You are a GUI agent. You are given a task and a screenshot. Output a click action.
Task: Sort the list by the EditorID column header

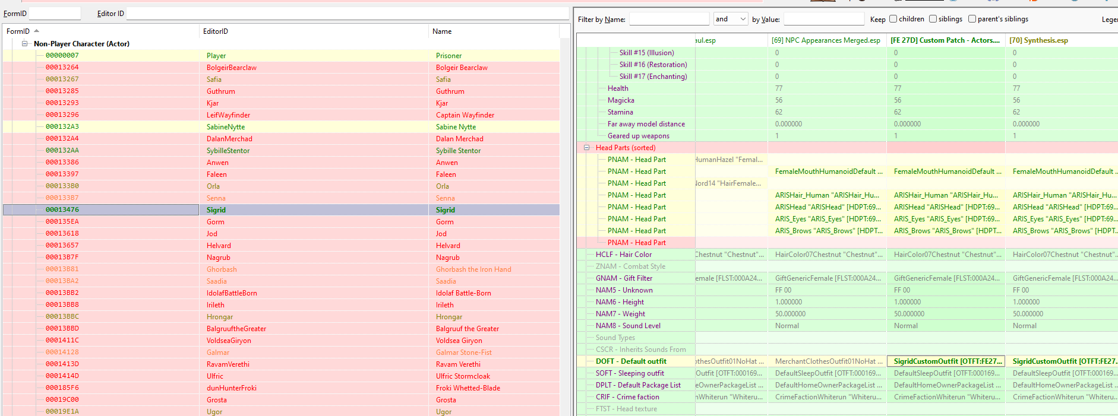[314, 31]
